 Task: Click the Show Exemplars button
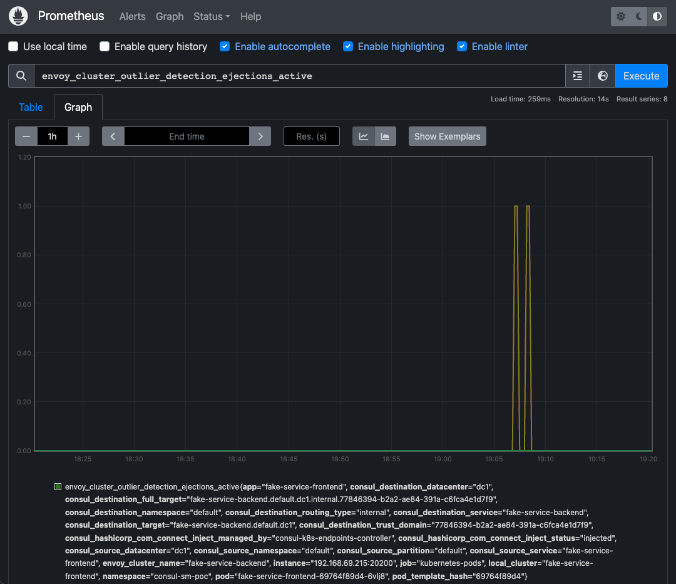pos(447,136)
